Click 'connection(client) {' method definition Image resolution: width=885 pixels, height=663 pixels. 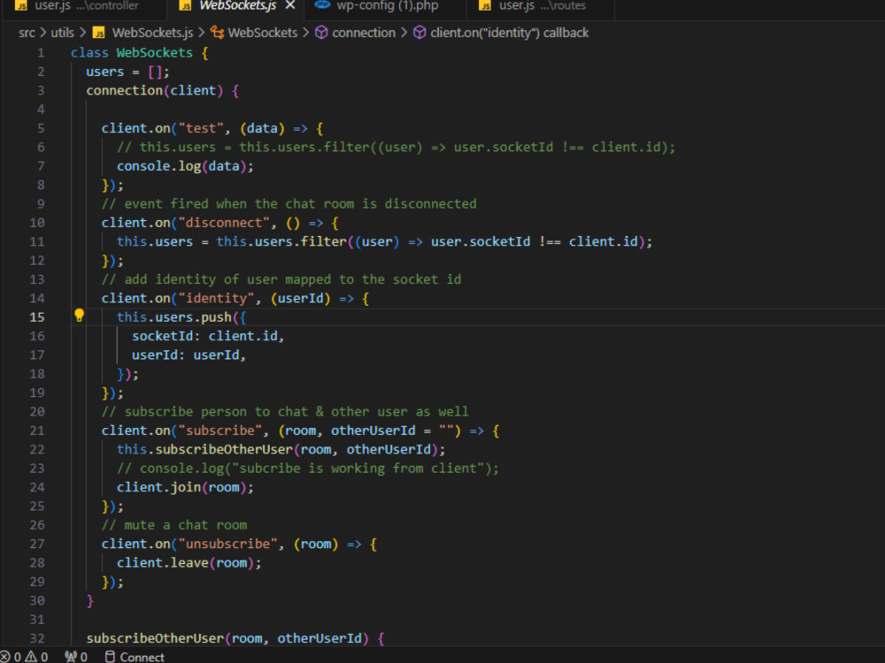coord(163,91)
